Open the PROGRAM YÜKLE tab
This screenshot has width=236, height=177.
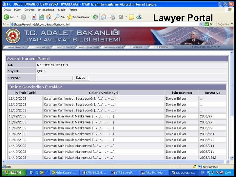point(113,47)
